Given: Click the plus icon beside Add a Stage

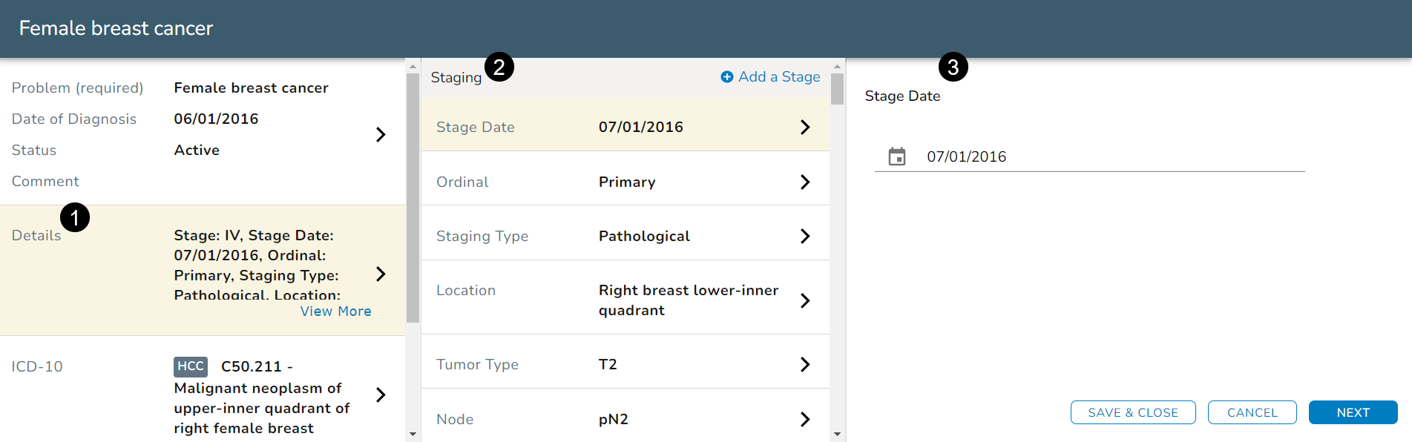Looking at the screenshot, I should point(727,77).
